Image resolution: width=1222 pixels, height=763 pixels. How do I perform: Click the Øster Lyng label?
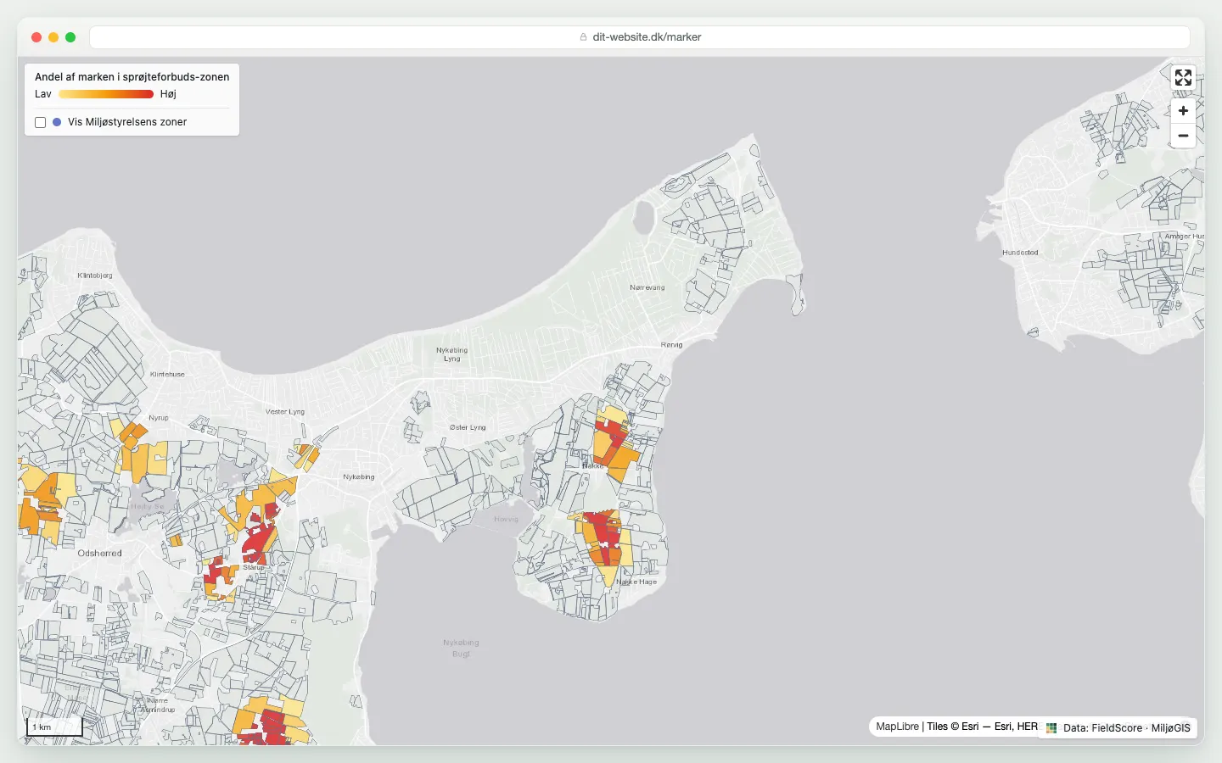tap(468, 427)
